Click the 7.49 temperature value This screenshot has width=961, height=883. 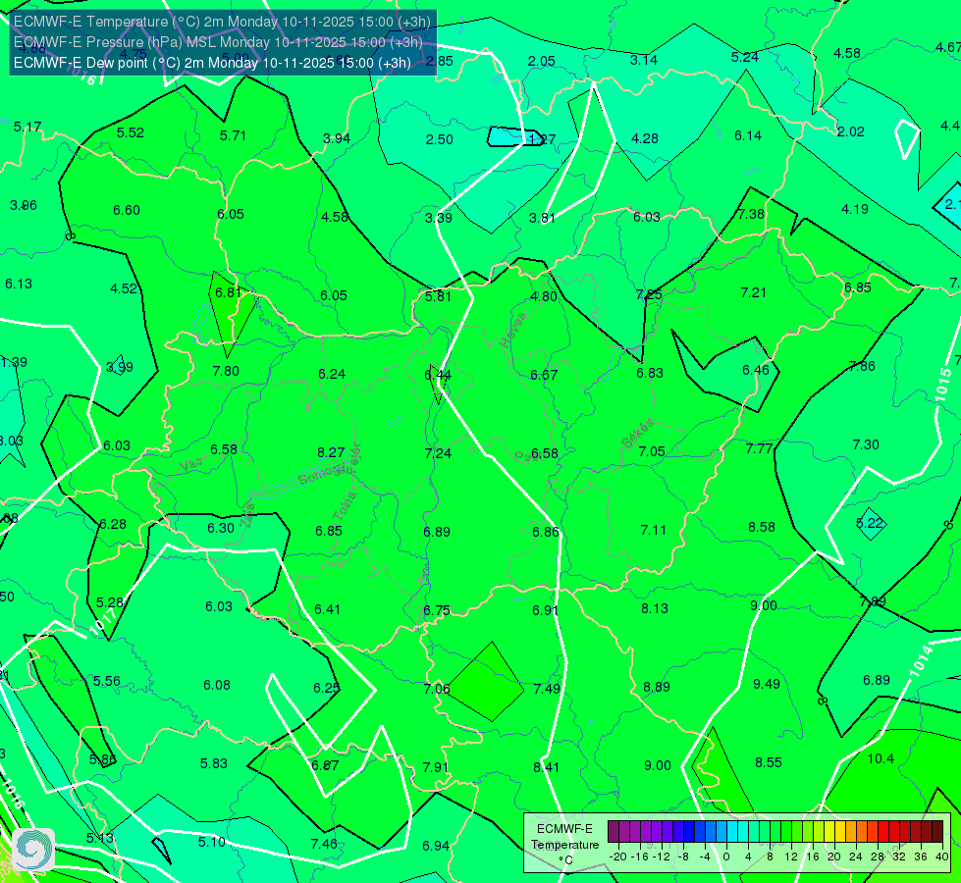[x=546, y=688]
